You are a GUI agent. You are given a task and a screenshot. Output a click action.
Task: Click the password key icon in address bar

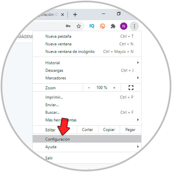coord(68,26)
